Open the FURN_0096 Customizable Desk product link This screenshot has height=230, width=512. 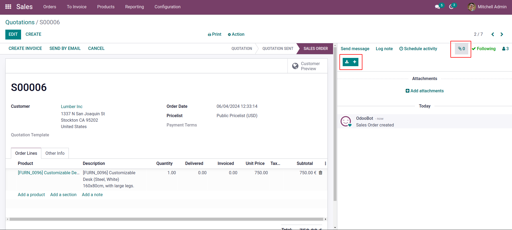click(49, 173)
